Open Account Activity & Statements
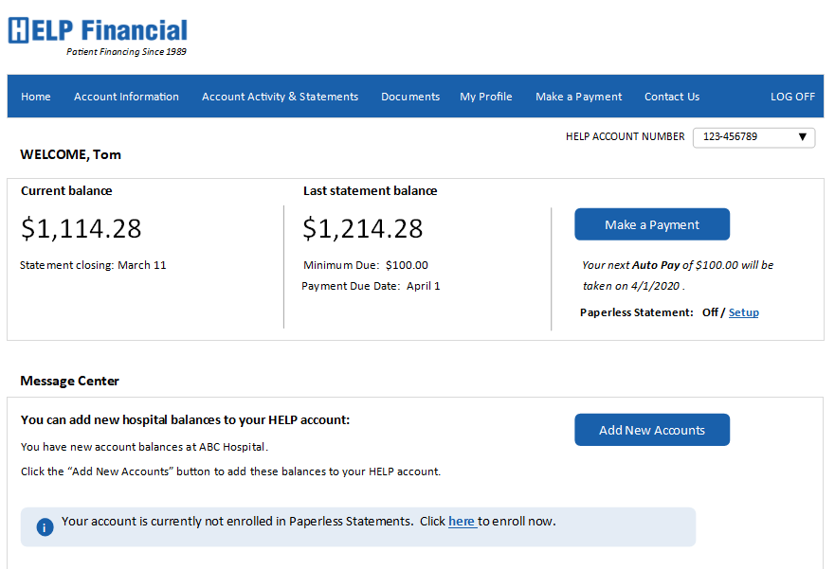This screenshot has height=569, width=835. point(280,96)
